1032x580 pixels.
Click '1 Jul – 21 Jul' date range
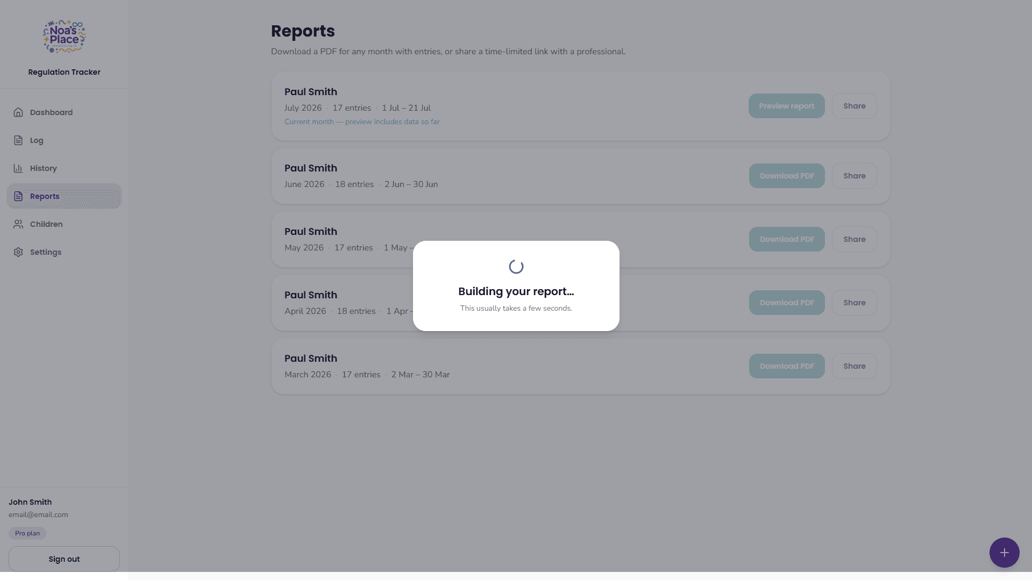coord(406,108)
